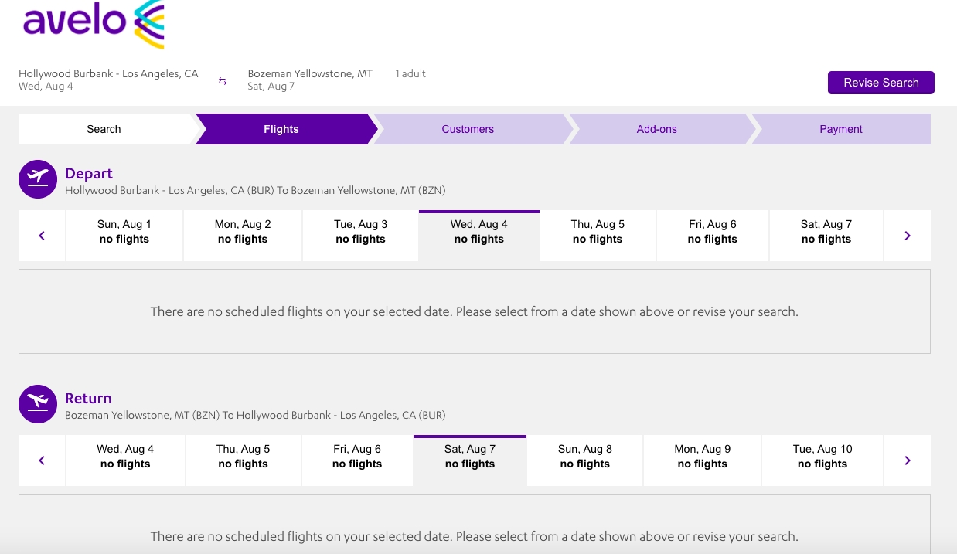Click Hollywood Burbank origin in search summary
The height and width of the screenshot is (554, 957).
tap(108, 74)
